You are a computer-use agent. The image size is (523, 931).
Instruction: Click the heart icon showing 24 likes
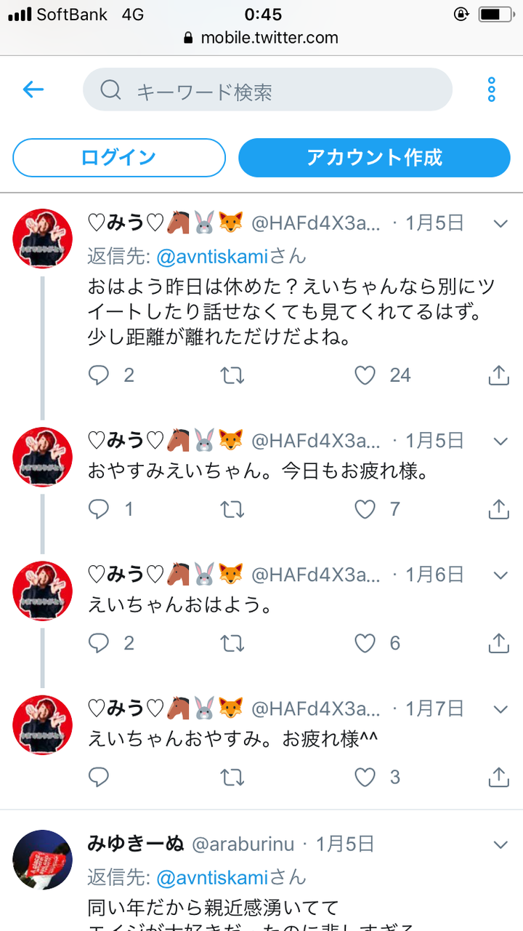[363, 375]
